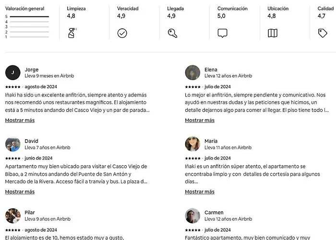Click the Limpieza spray bottle icon
This screenshot has width=336, height=240.
(x=72, y=33)
